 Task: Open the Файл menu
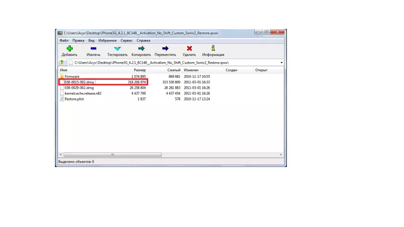(64, 40)
